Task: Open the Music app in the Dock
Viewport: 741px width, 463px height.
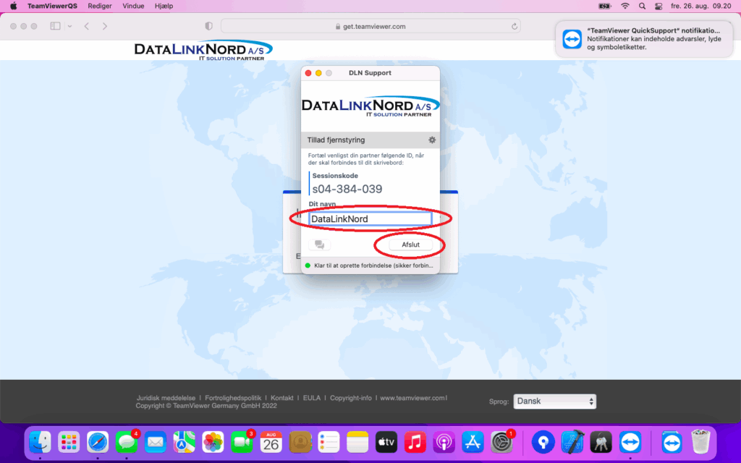Action: 415,441
